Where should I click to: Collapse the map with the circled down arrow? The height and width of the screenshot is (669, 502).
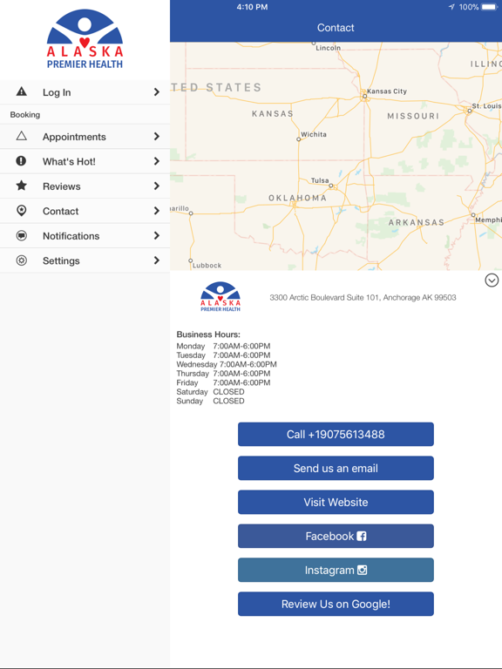[x=492, y=280]
